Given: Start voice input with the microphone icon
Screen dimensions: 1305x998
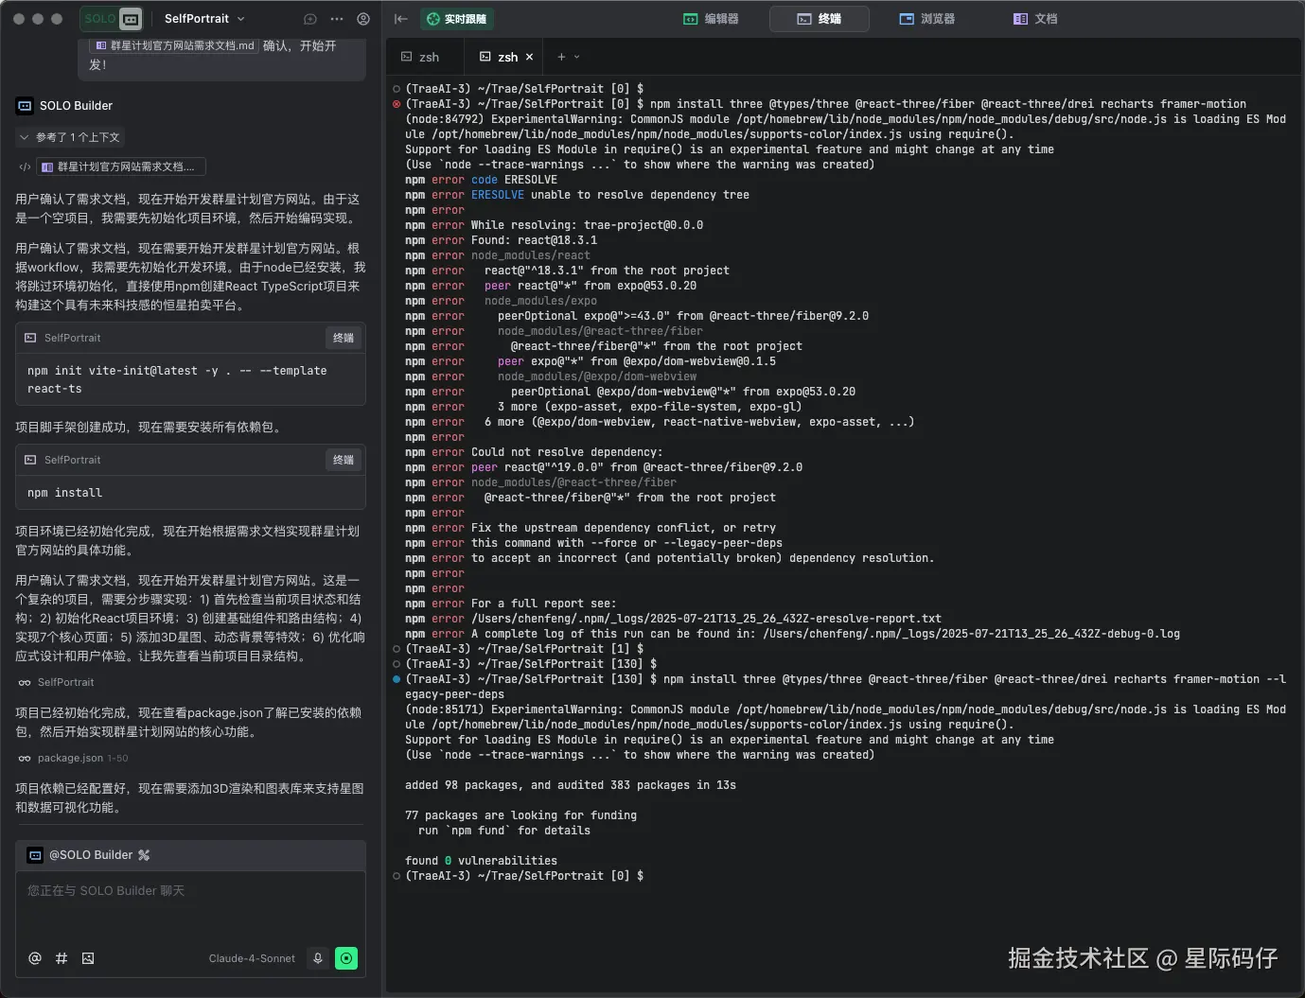Looking at the screenshot, I should click(x=318, y=958).
